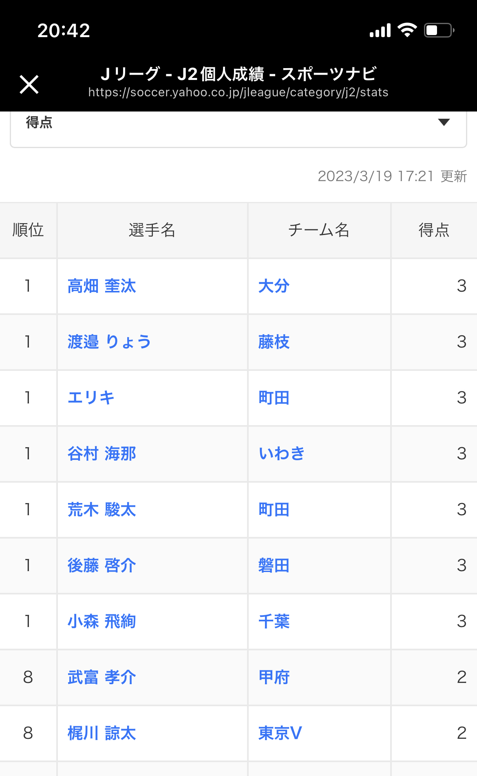Open the 藤枝 team page
Screen dimensions: 477x776
click(274, 342)
